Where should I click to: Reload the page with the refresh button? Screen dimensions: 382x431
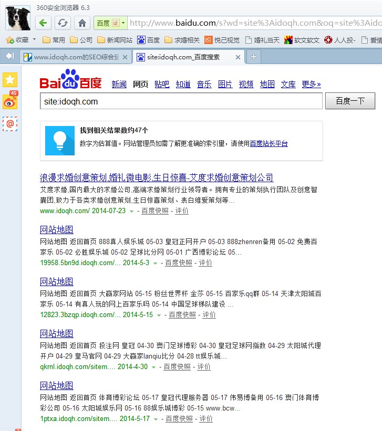click(x=63, y=23)
